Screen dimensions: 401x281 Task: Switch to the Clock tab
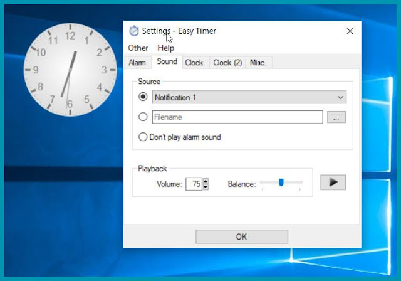194,63
